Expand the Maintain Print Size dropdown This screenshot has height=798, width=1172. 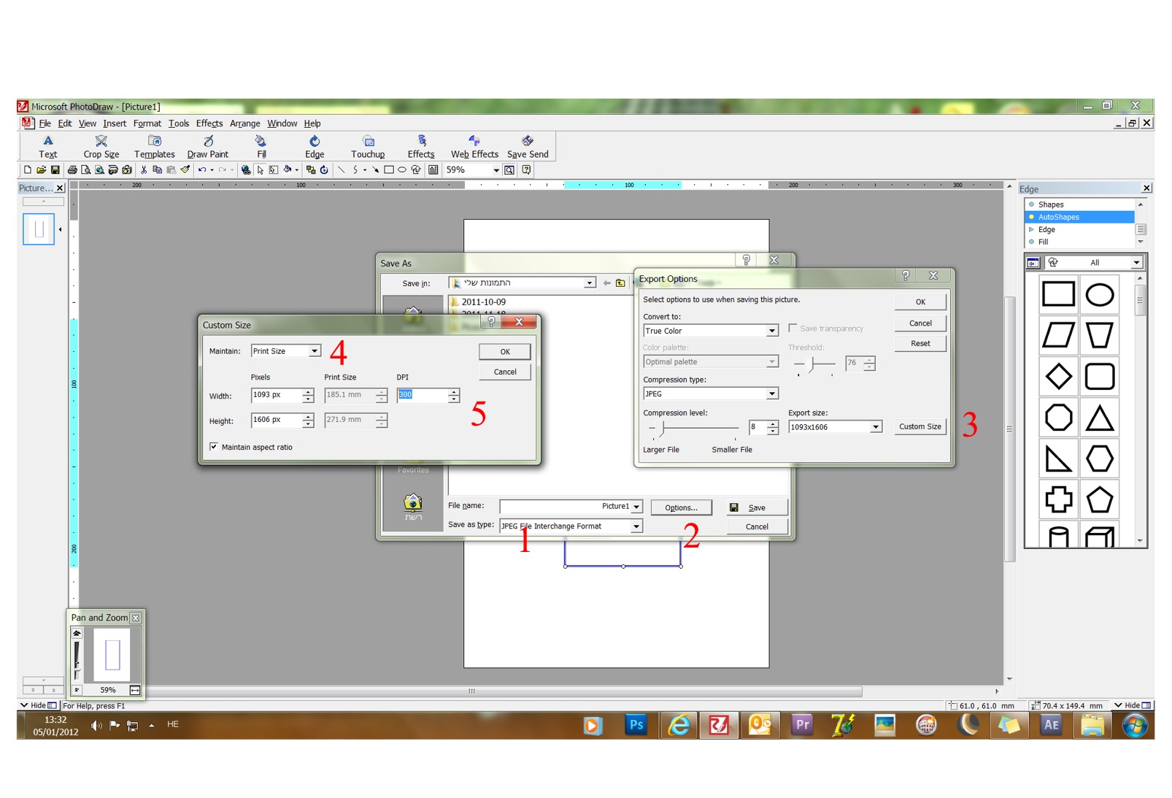pos(315,351)
